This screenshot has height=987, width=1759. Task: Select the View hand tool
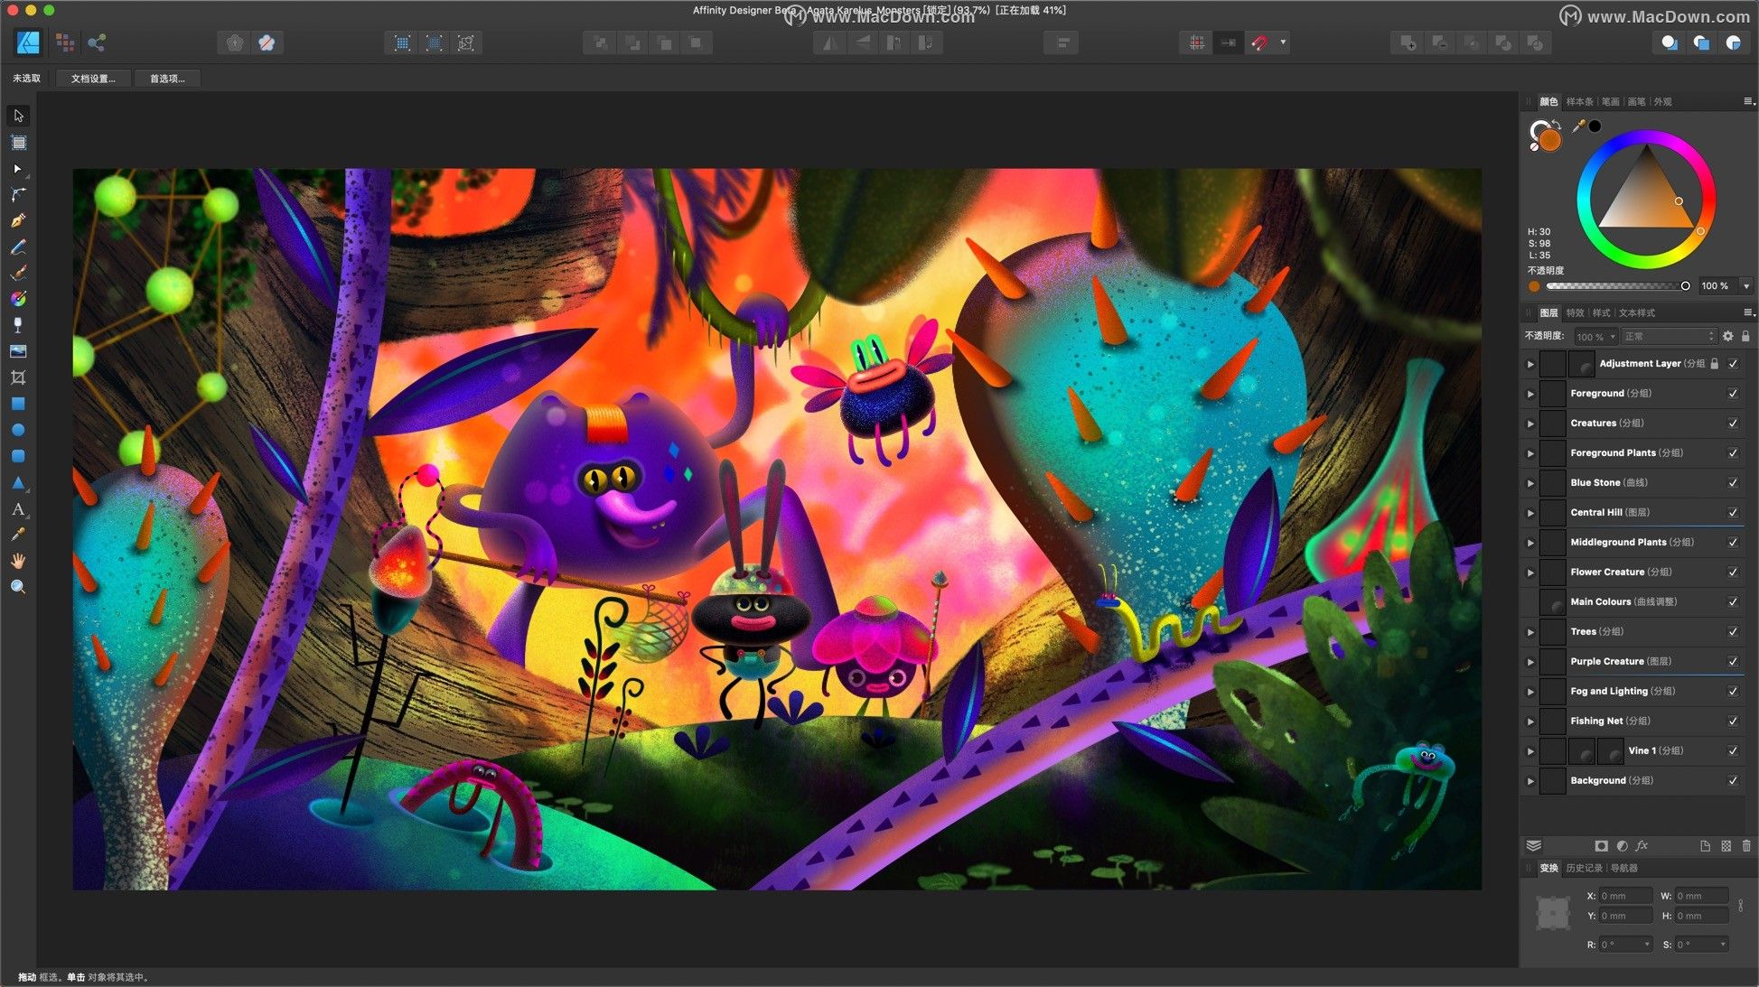[x=18, y=561]
